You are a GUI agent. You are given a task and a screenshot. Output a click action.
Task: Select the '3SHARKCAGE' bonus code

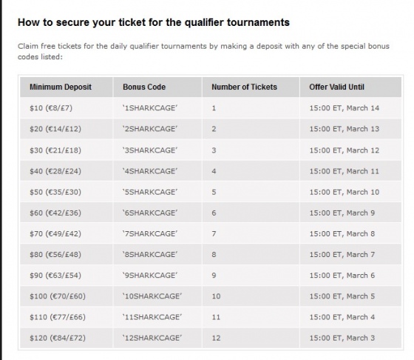(x=150, y=150)
